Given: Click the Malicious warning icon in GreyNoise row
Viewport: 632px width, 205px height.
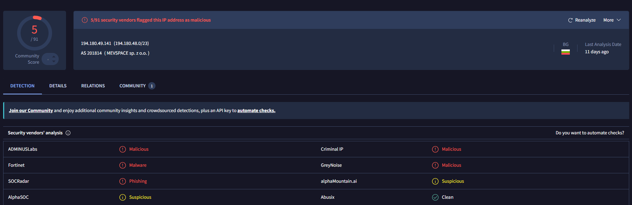Looking at the screenshot, I should 435,165.
